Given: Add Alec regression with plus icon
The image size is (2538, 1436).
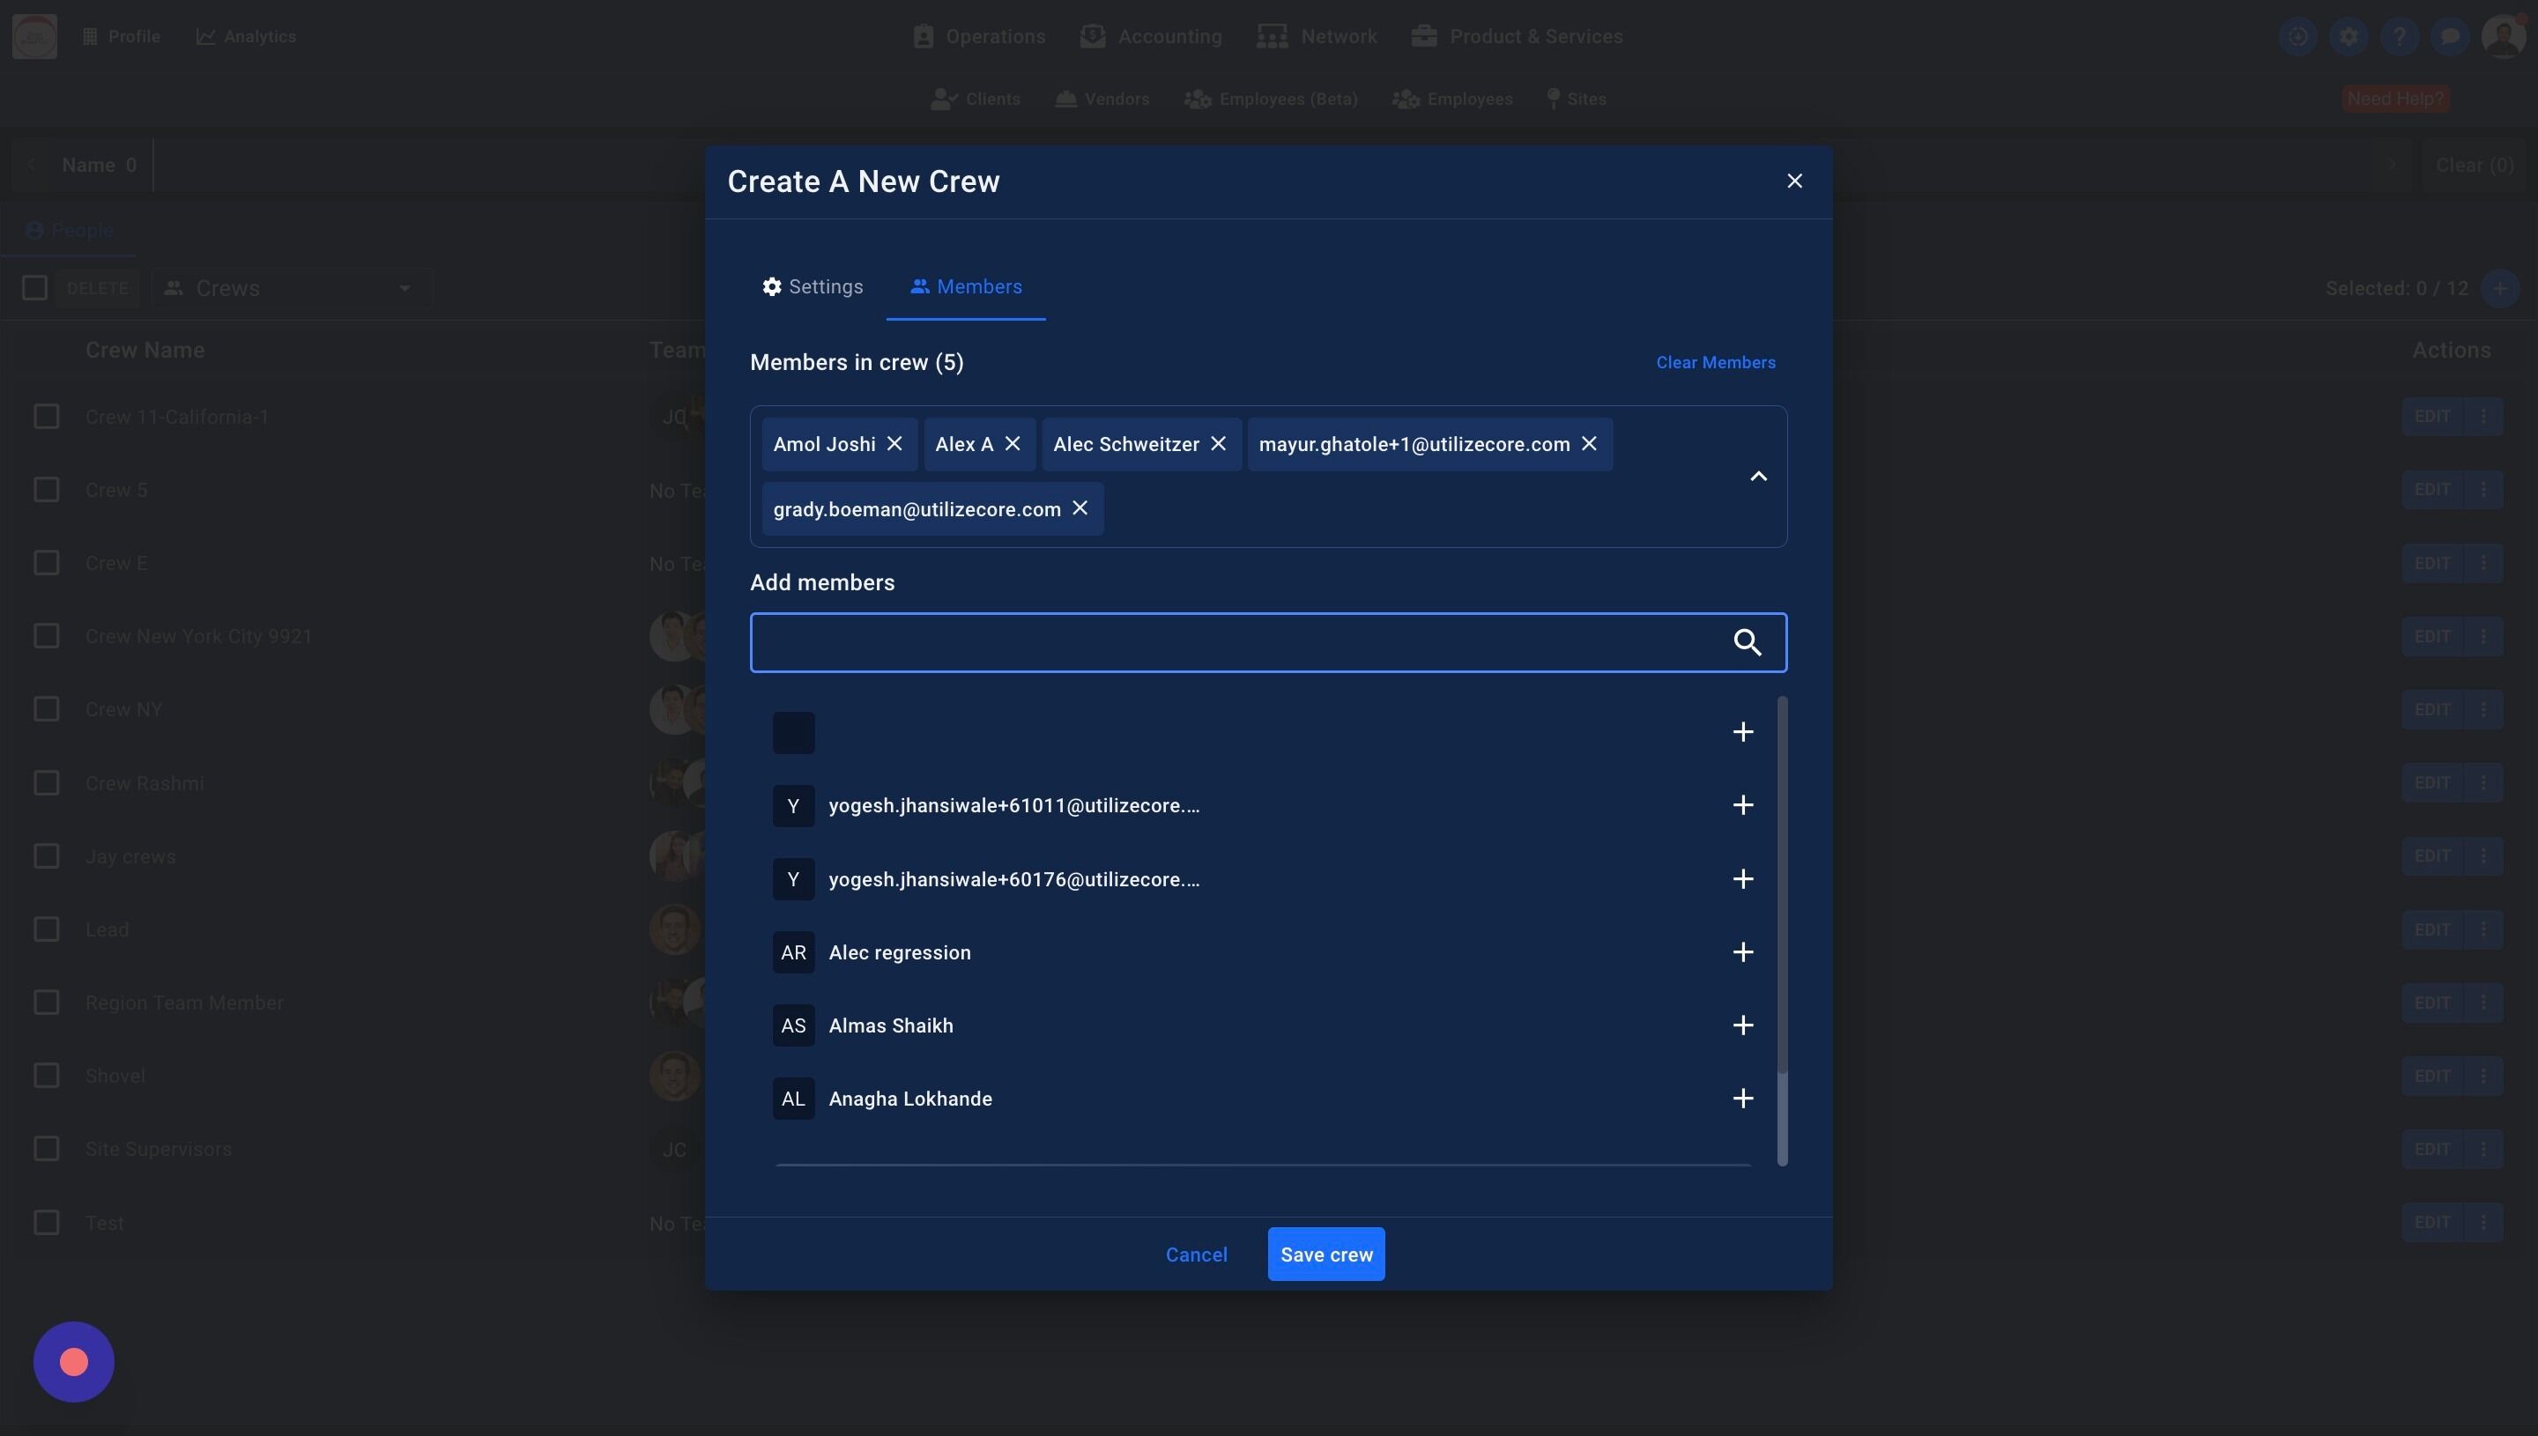Looking at the screenshot, I should coord(1743,951).
